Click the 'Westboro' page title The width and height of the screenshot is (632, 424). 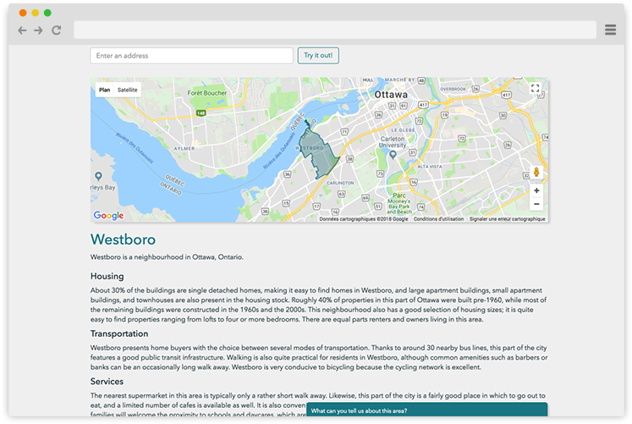(123, 240)
